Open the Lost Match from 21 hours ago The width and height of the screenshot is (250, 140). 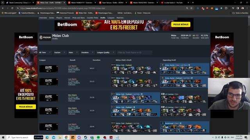tap(72, 124)
